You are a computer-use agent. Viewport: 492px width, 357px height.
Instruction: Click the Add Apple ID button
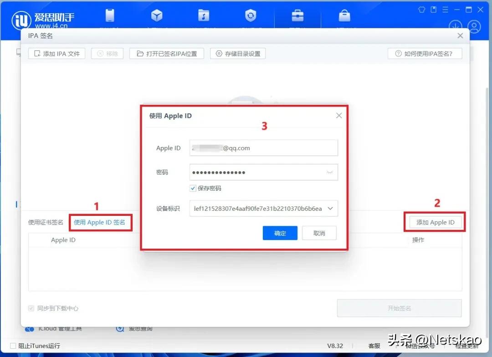click(435, 222)
